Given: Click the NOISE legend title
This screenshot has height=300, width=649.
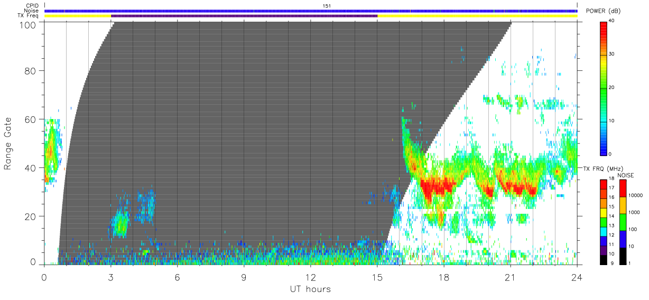Looking at the screenshot, I should (x=626, y=175).
